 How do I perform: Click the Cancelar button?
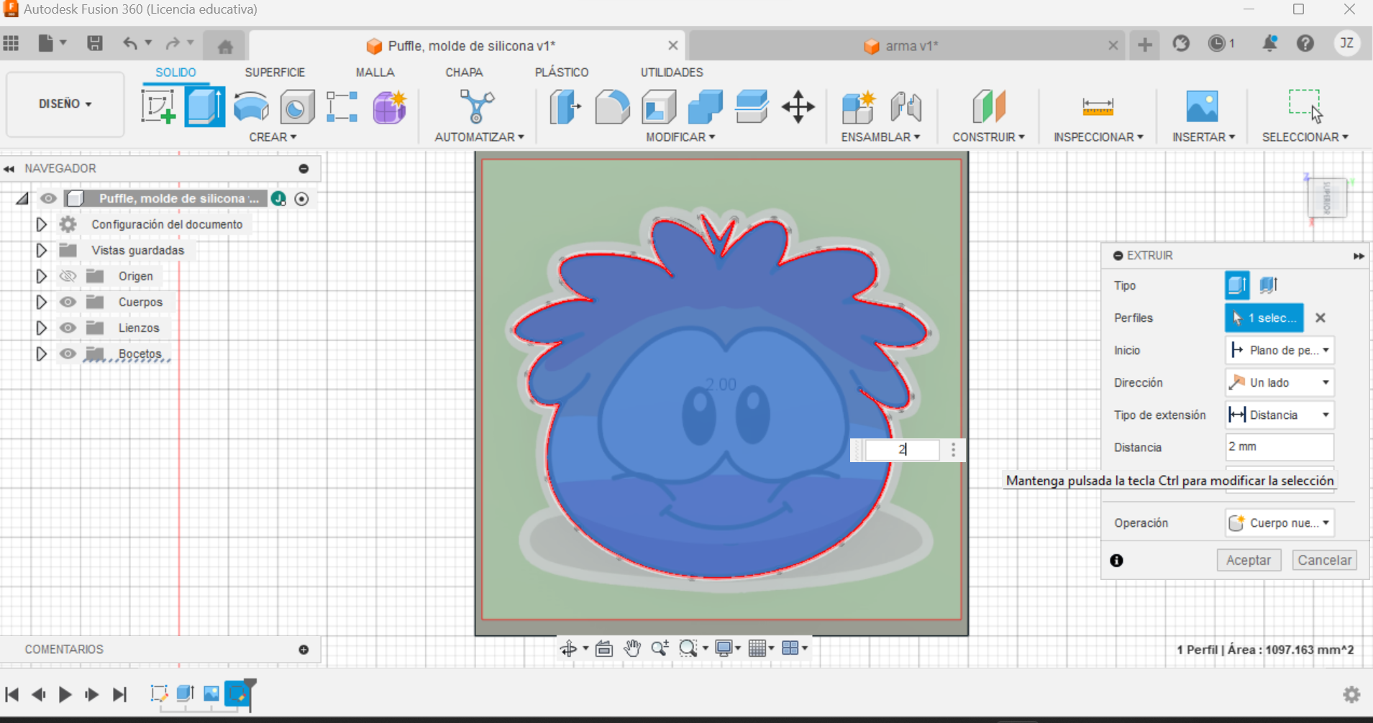1324,560
